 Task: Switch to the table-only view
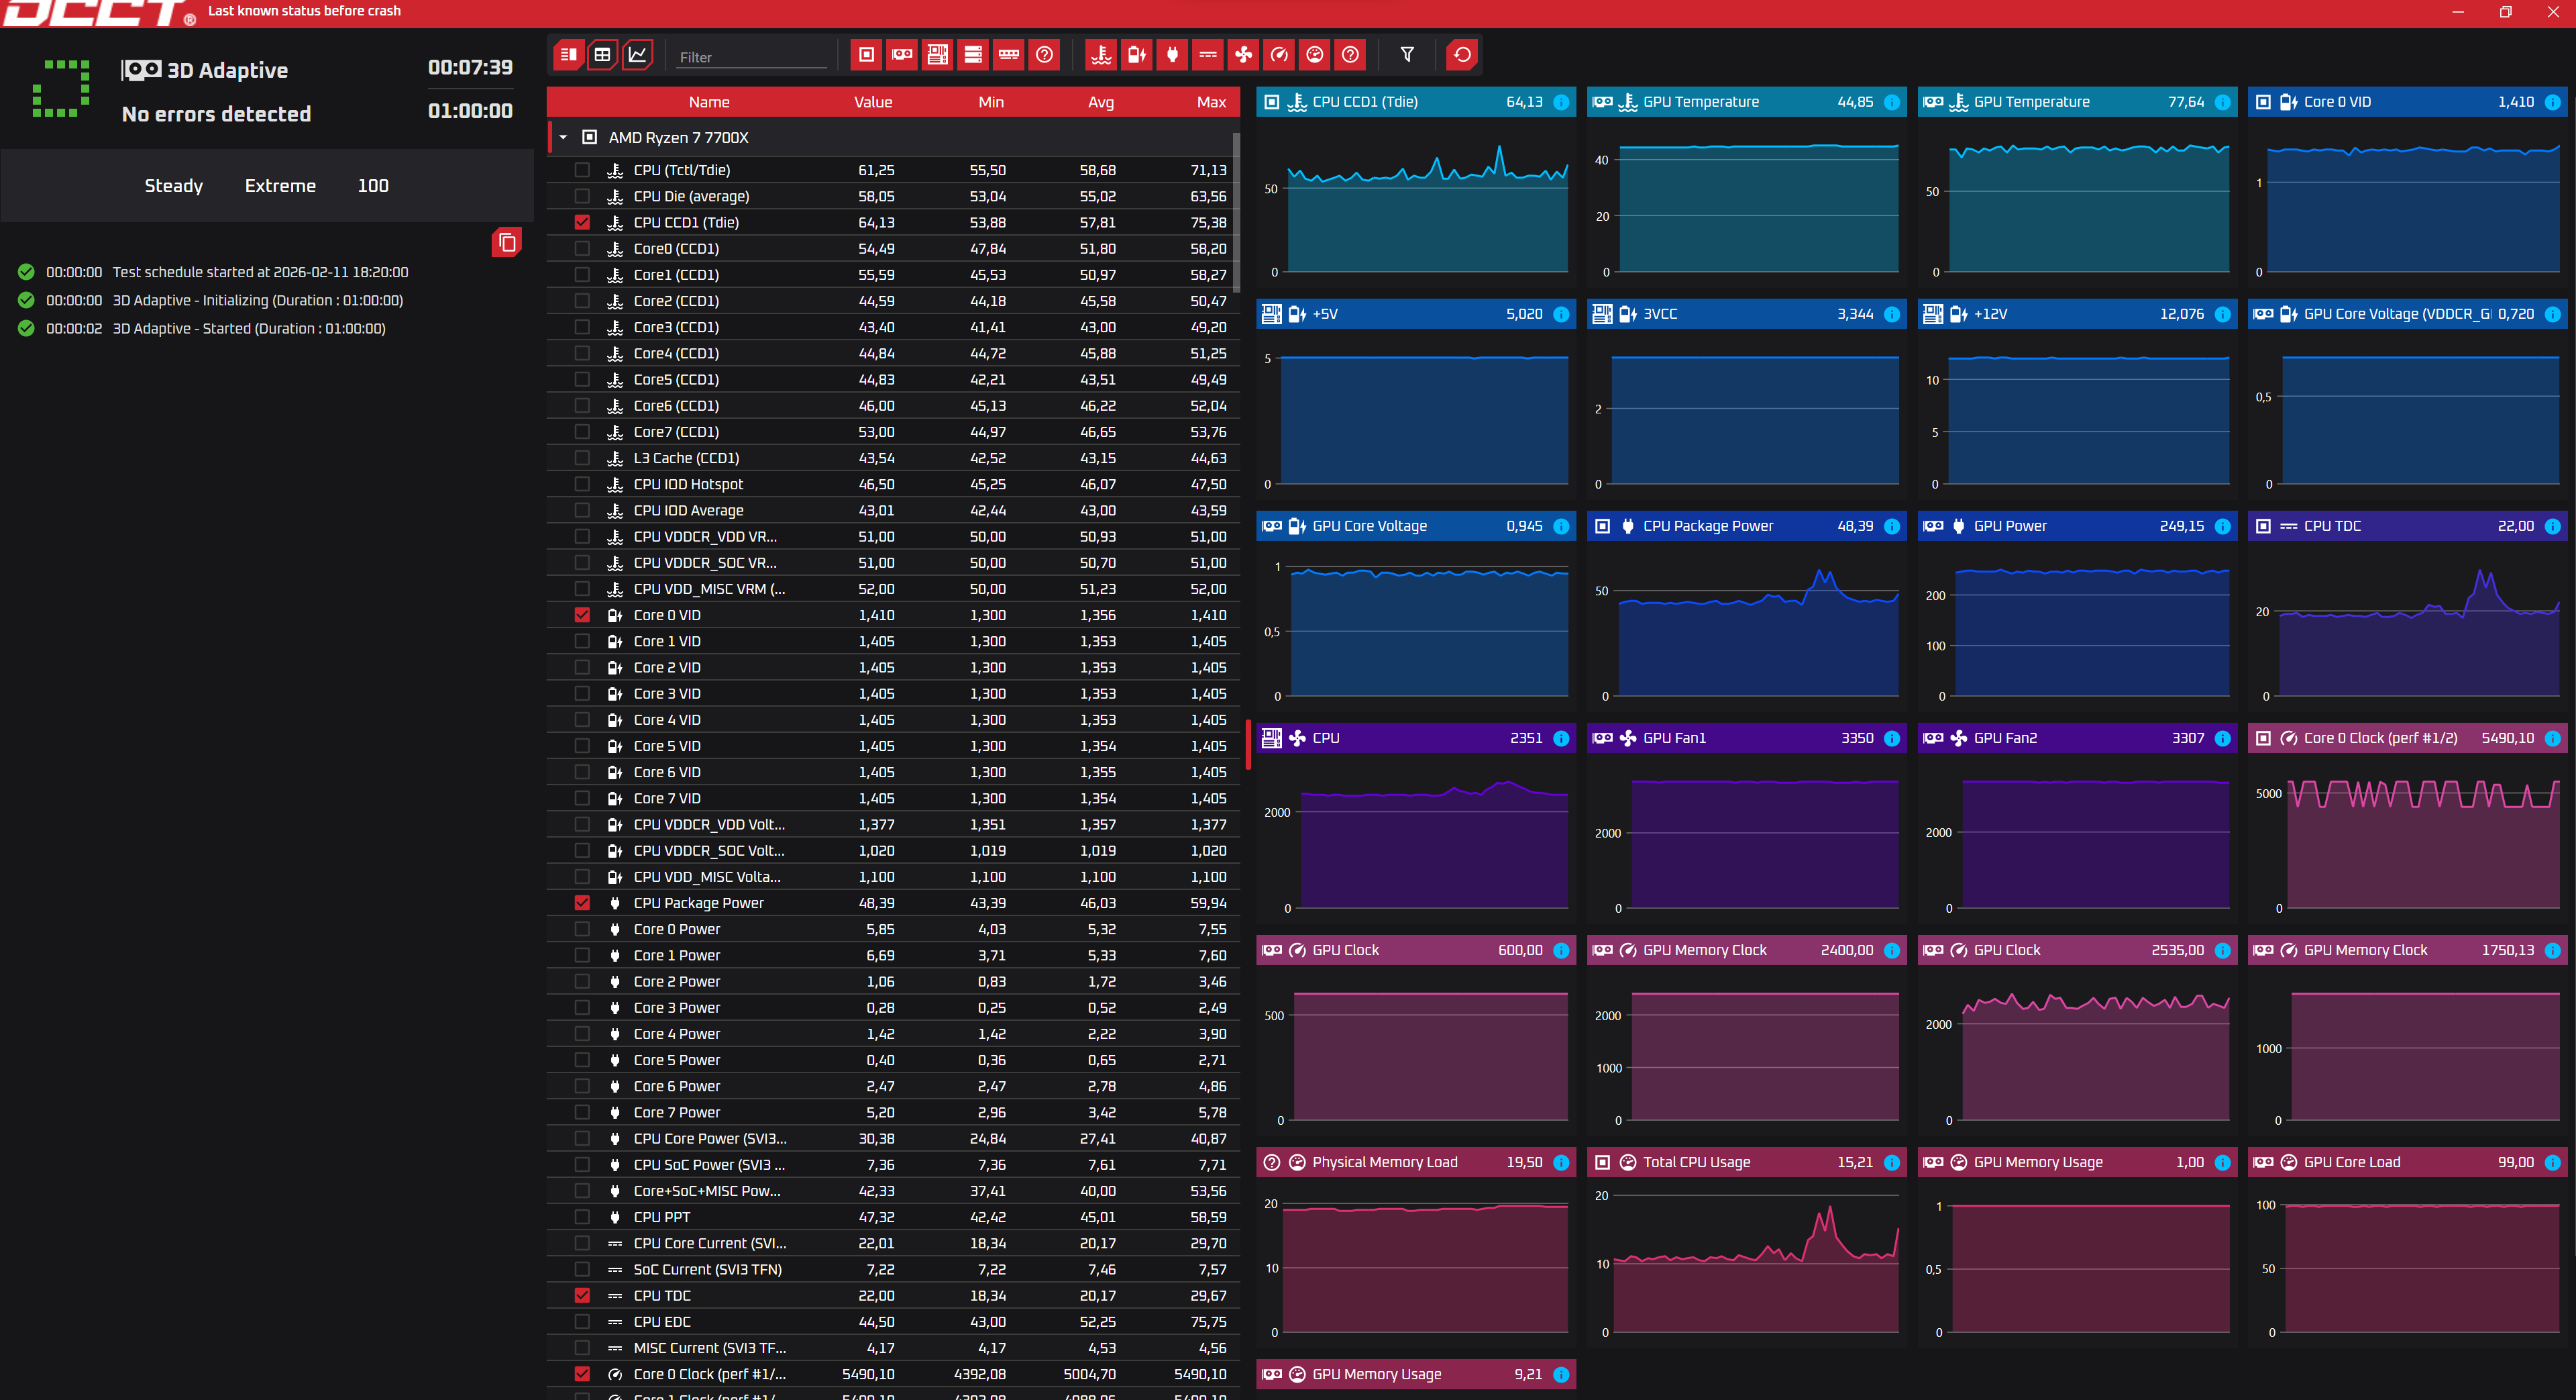[x=602, y=55]
